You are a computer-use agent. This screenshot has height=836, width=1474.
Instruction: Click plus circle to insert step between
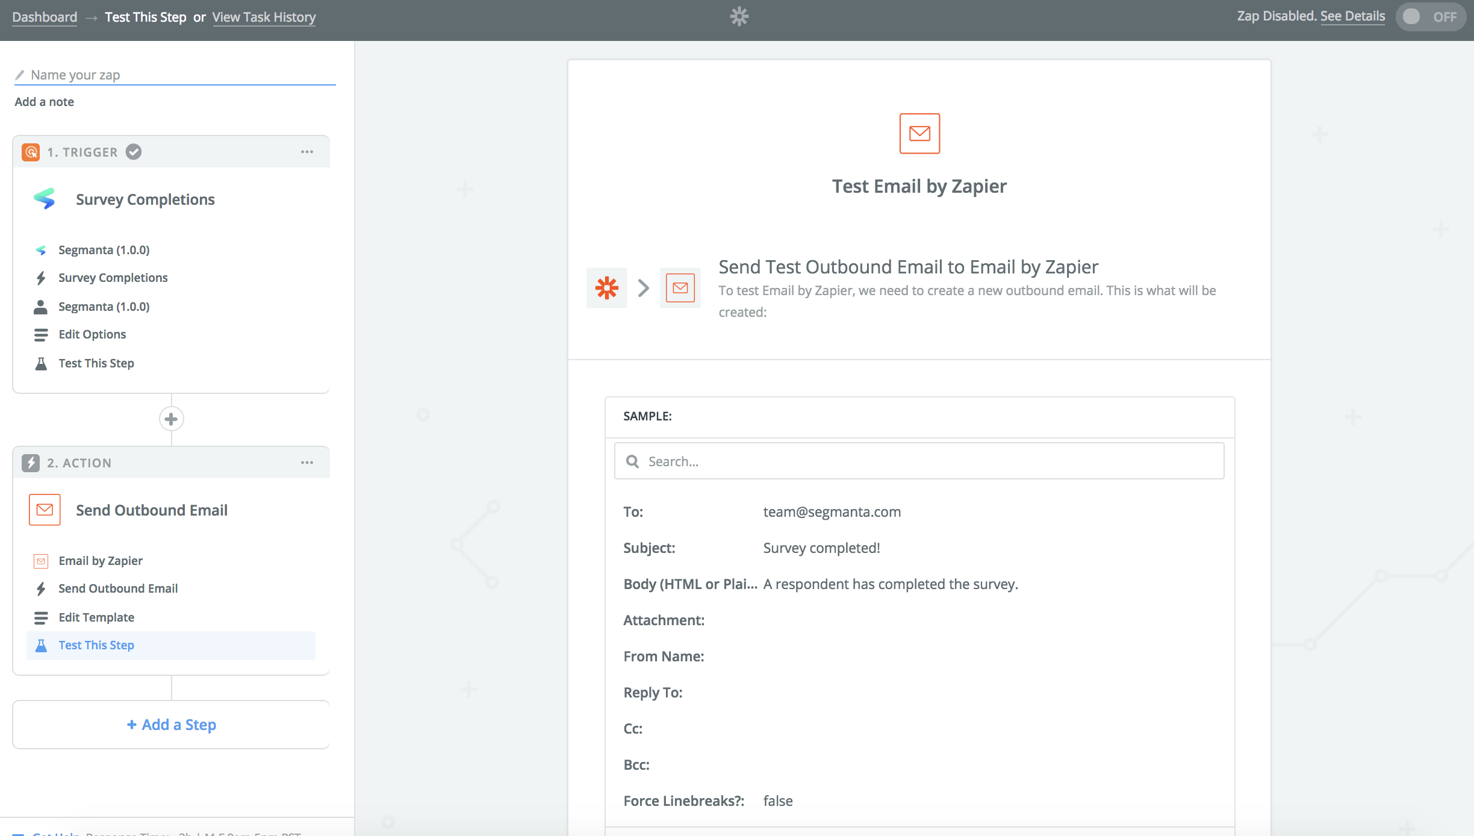click(x=171, y=419)
